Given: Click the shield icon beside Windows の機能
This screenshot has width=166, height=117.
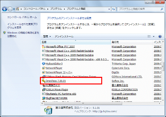Looking at the screenshot, I should click(x=5, y=33).
